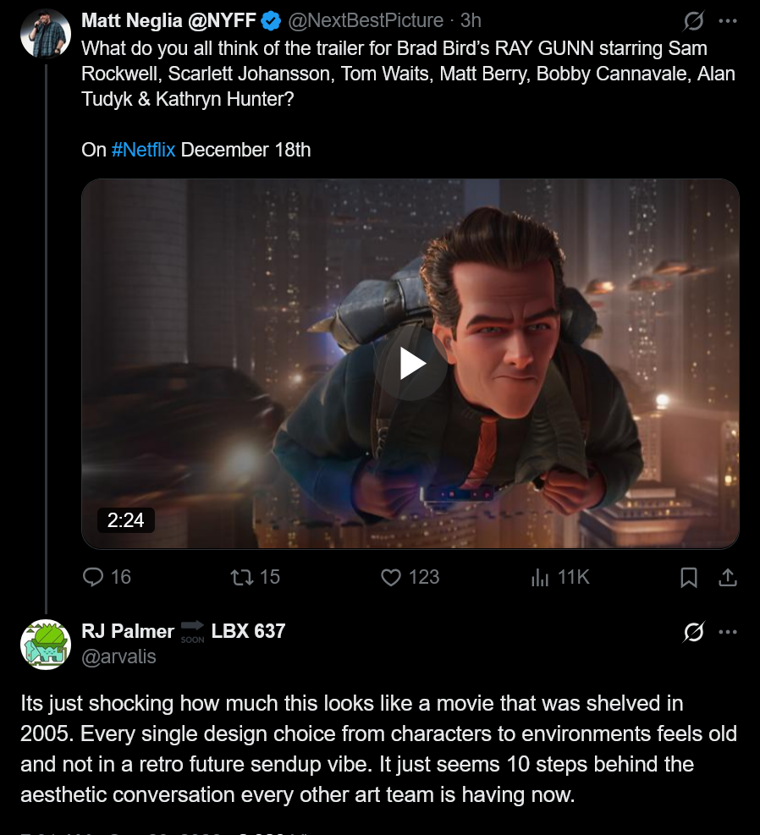This screenshot has width=760, height=835.
Task: Open the #Netflix hashtag link
Action: (x=143, y=150)
